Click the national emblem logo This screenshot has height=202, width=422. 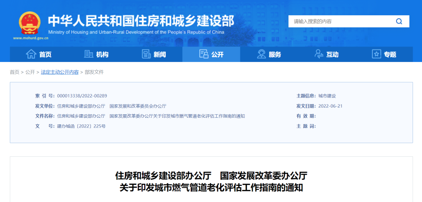(30, 23)
